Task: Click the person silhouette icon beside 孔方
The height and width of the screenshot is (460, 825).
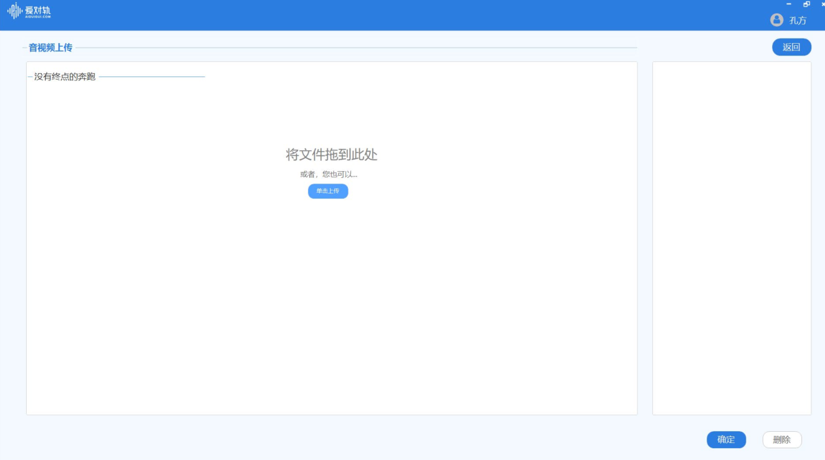Action: (777, 20)
